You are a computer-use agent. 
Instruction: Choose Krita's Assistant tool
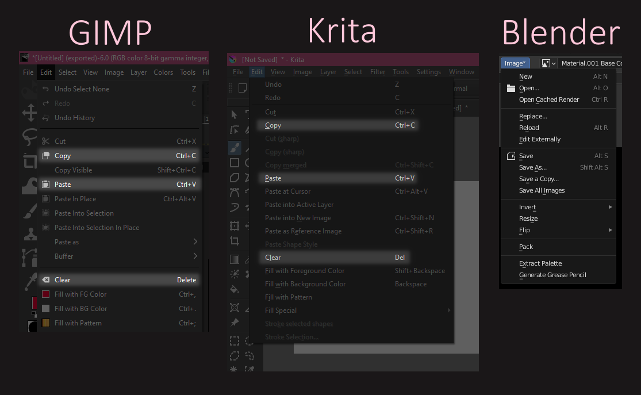click(x=234, y=308)
